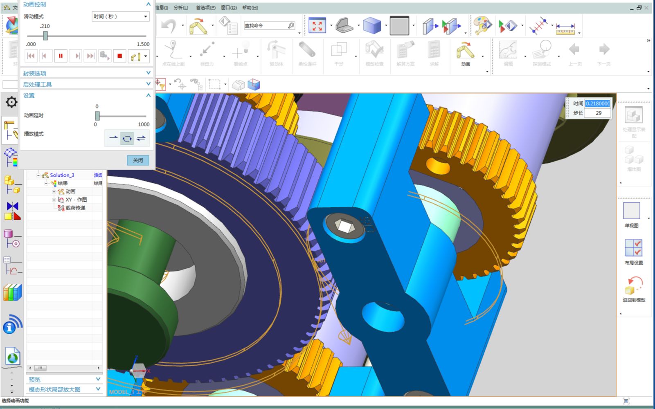Open the 帮助(H) menu
The height and width of the screenshot is (409, 655).
tap(250, 8)
